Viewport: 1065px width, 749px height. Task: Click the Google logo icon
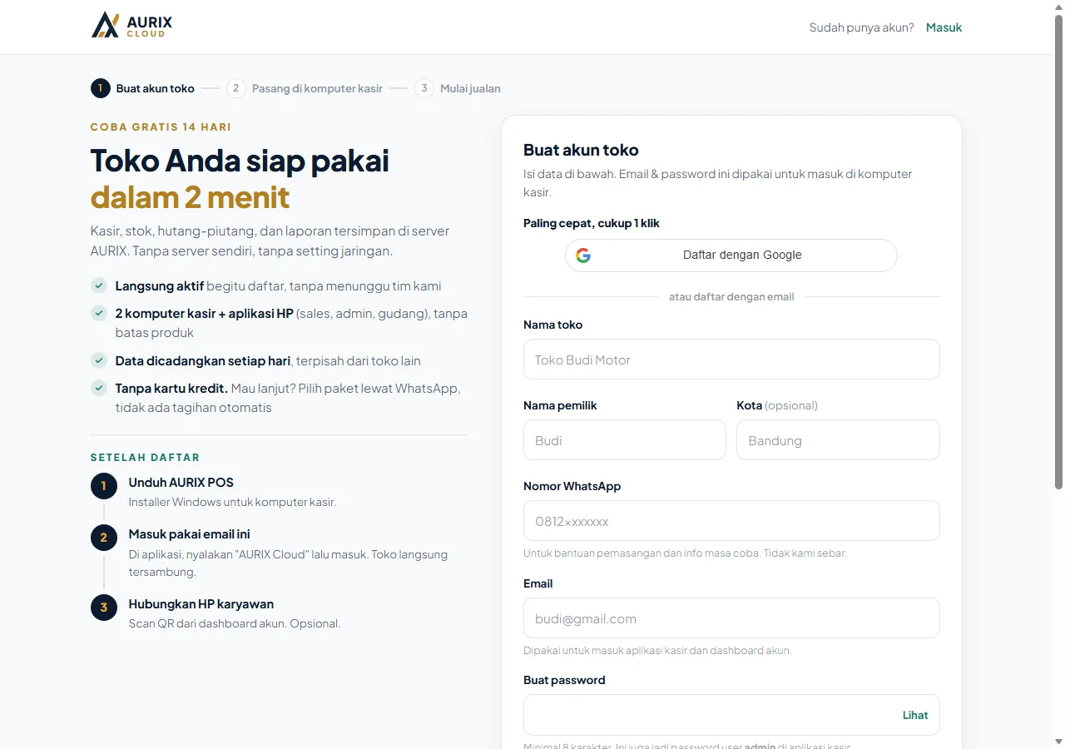[x=583, y=255]
